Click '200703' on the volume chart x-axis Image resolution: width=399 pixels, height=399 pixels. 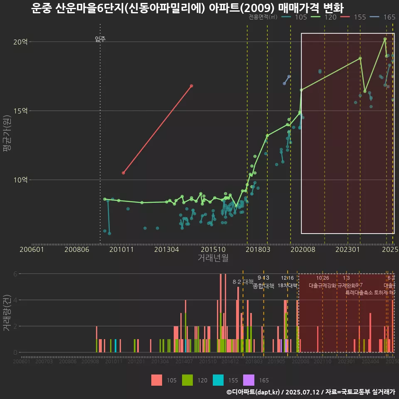pos(44,361)
